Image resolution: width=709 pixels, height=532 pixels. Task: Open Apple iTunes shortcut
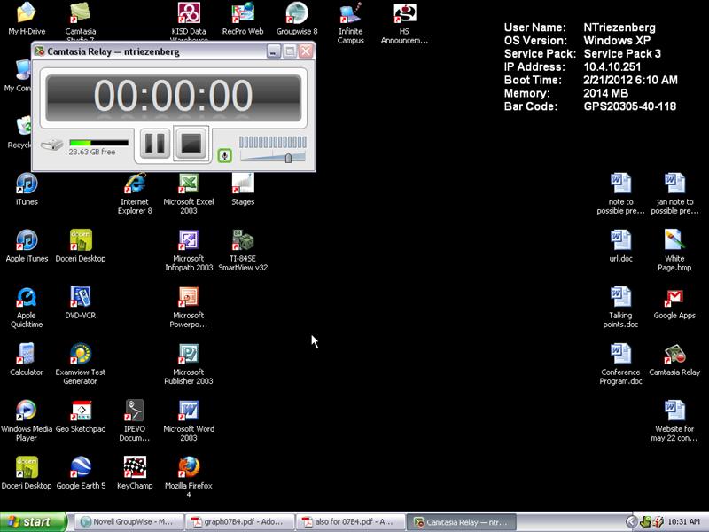[x=27, y=246]
